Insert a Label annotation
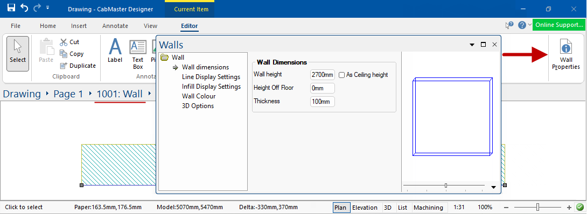 tap(115, 51)
